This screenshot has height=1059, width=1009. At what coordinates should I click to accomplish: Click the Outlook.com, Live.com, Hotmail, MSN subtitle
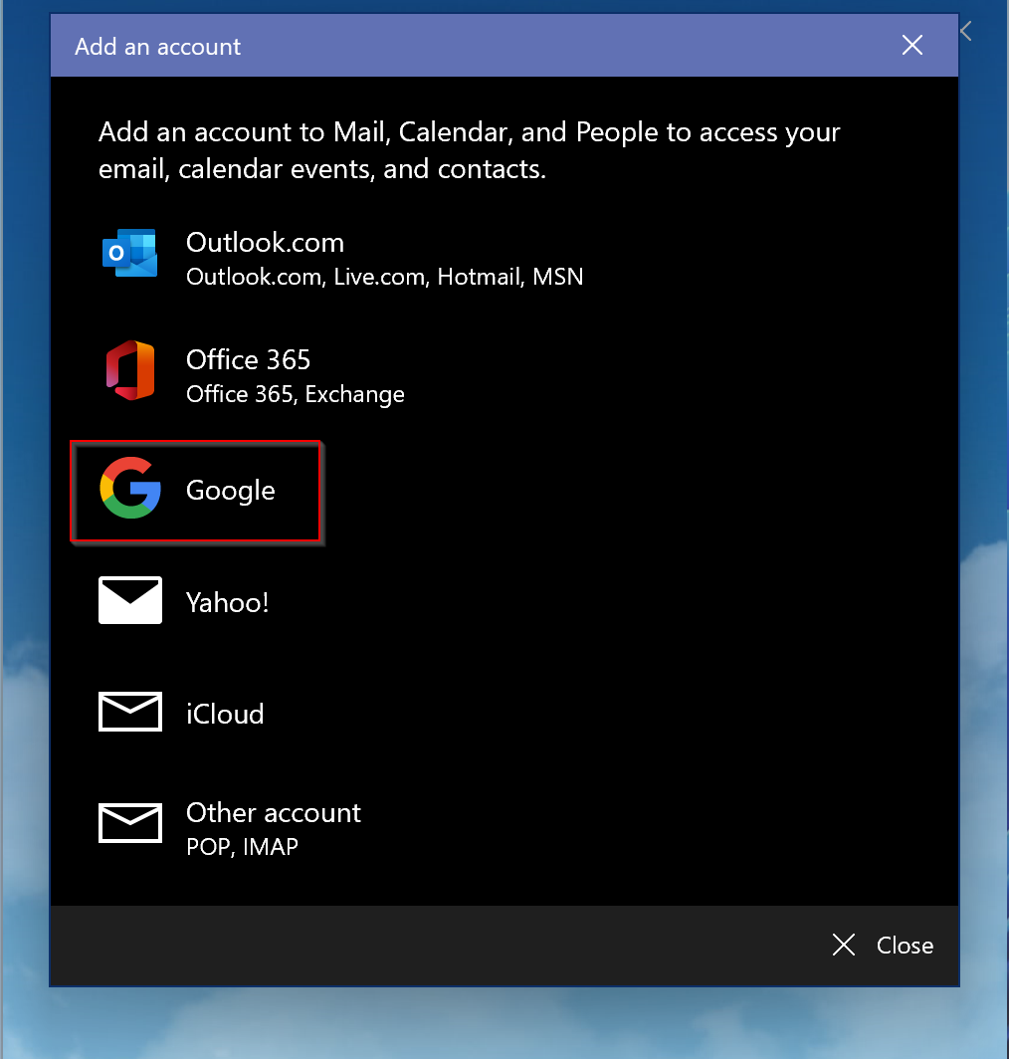tap(383, 277)
